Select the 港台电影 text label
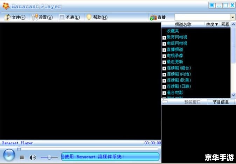 point(175,92)
